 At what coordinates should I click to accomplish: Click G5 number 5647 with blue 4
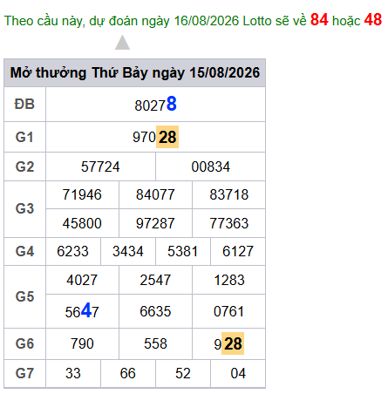[82, 311]
